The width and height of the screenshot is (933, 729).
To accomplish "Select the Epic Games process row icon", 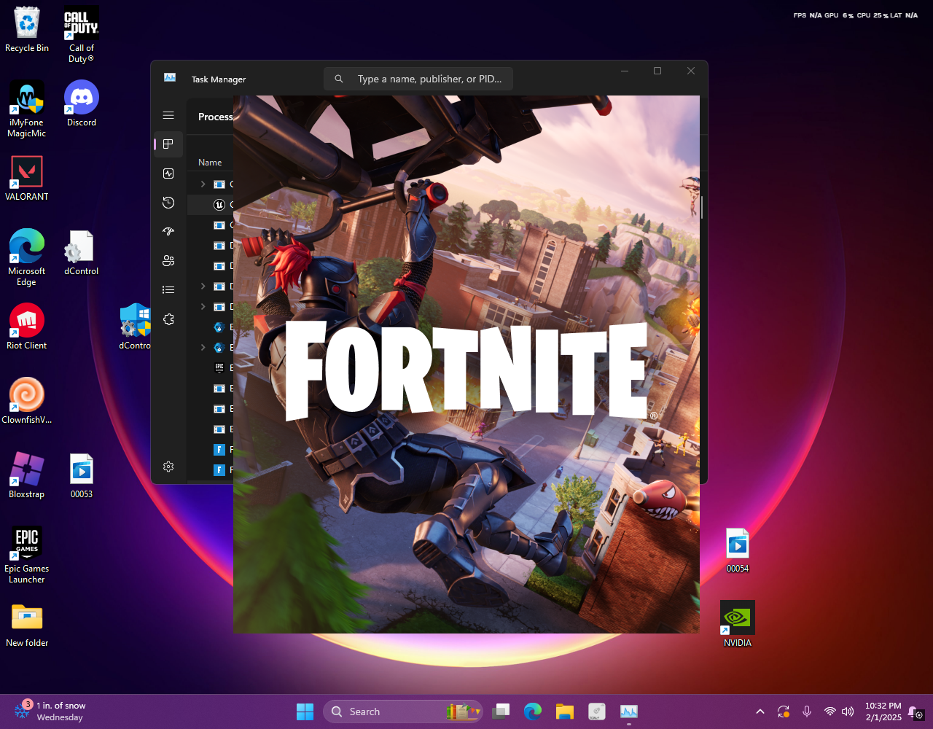I will [x=219, y=368].
